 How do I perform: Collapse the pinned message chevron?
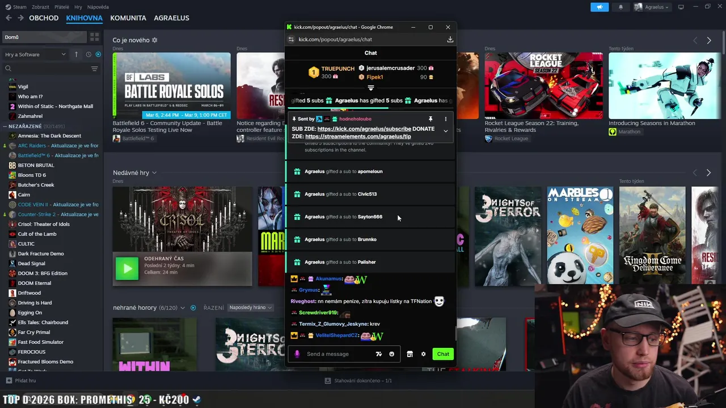pos(446,131)
